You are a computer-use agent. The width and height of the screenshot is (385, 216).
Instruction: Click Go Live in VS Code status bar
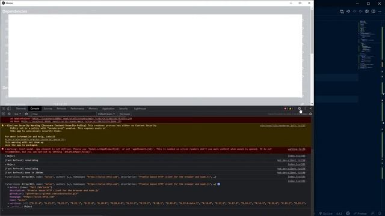(x=325, y=214)
